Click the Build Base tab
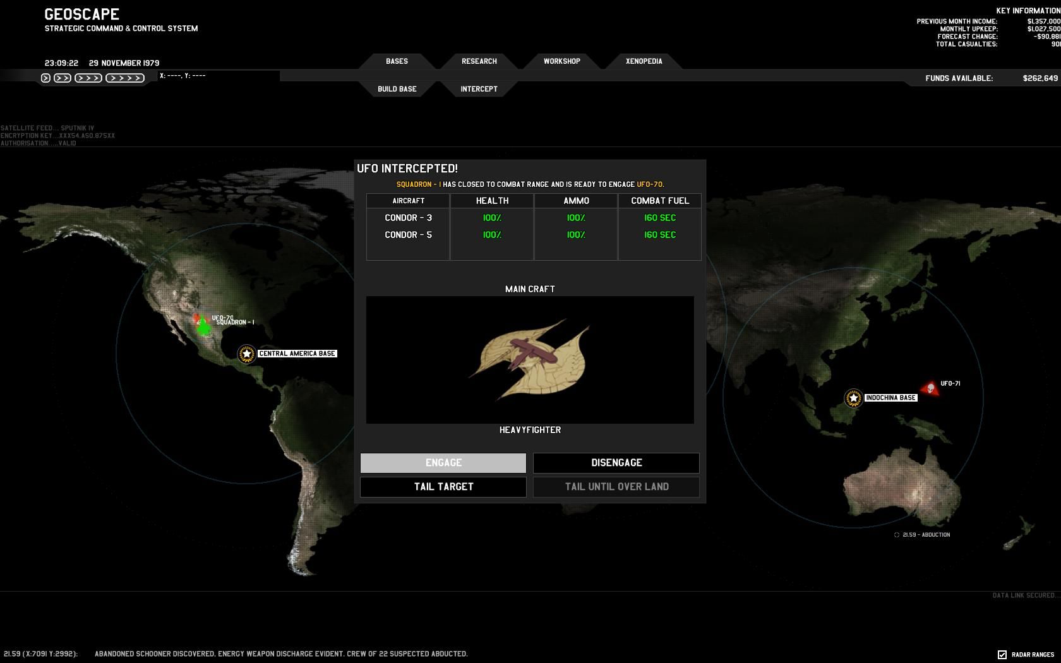The width and height of the screenshot is (1061, 663). [x=397, y=89]
